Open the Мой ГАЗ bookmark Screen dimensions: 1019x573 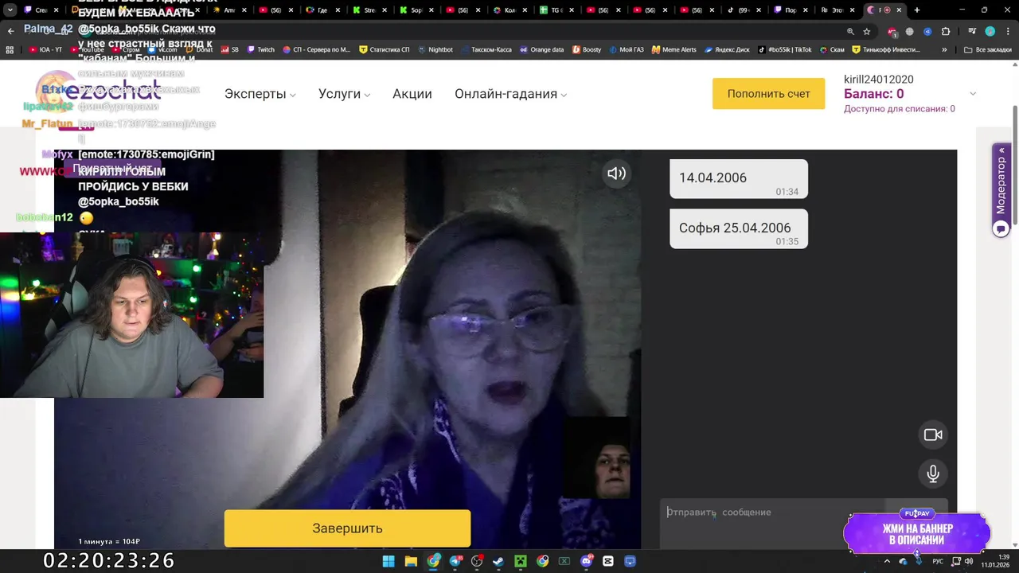coord(627,49)
